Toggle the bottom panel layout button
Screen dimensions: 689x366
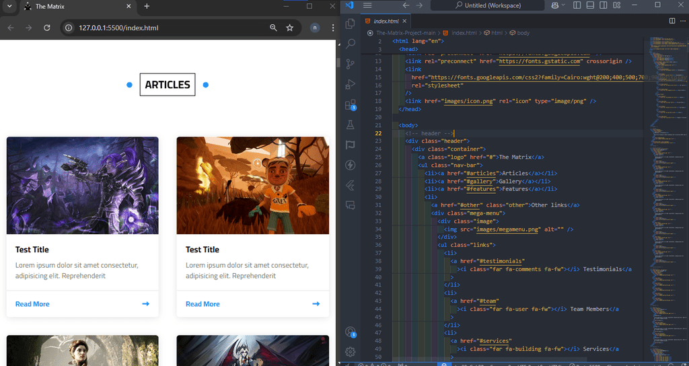click(591, 5)
